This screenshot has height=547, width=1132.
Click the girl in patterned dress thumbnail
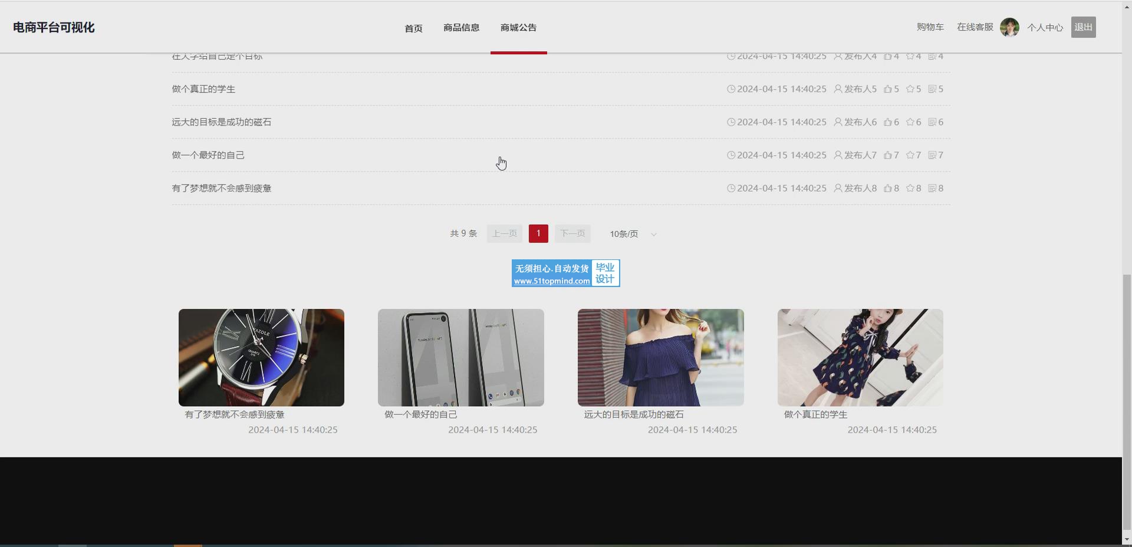coord(860,357)
